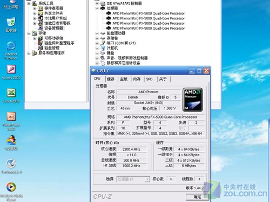Switch to the 缓存 tab in CPU-Z
Viewport: 270px width, 202px height.
tap(111, 79)
